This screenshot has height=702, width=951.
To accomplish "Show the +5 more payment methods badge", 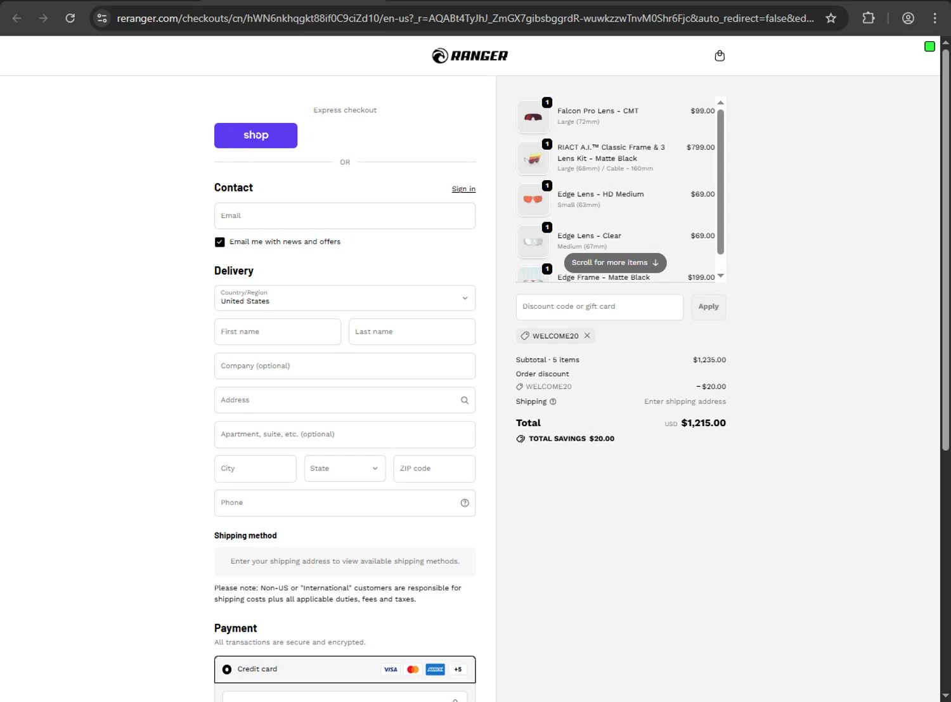I will (458, 670).
